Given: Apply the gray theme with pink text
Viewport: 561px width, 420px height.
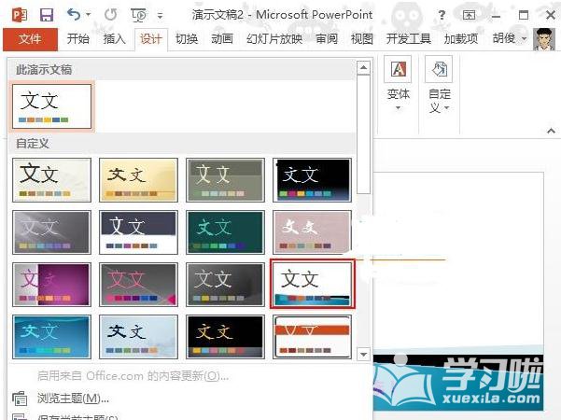Looking at the screenshot, I should tap(138, 285).
